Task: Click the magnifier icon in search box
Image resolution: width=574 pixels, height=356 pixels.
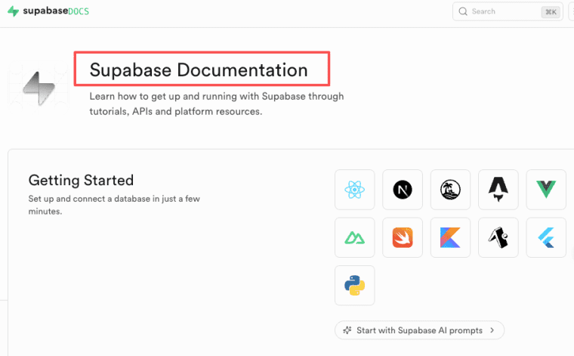Action: [463, 11]
